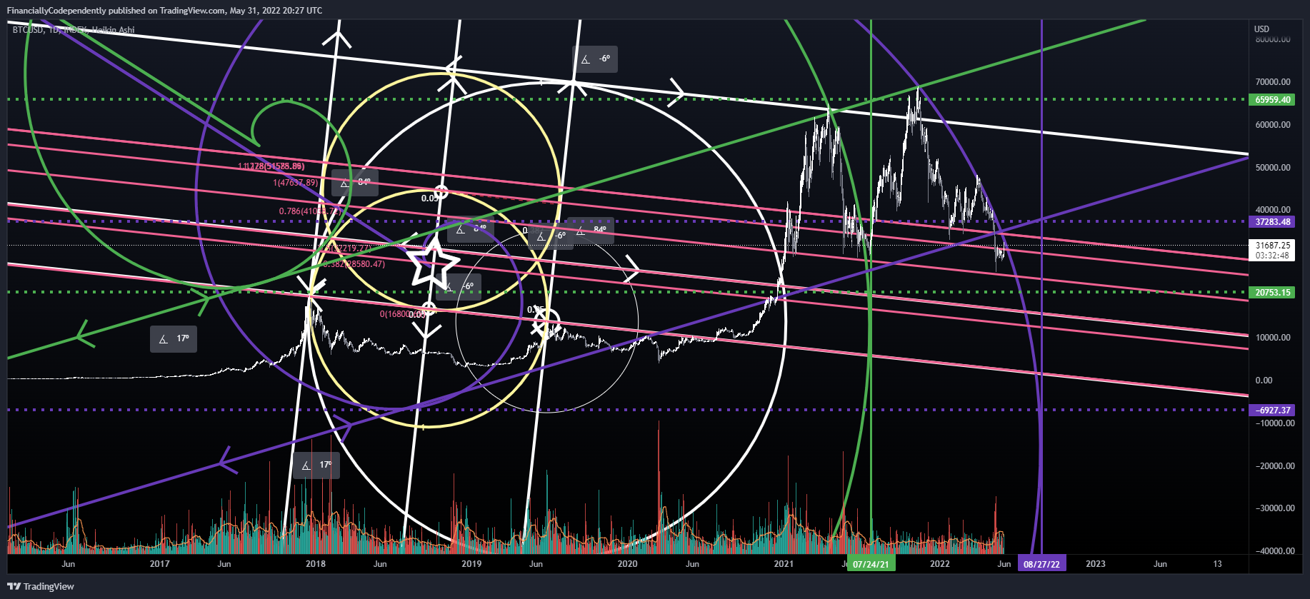
Task: Click the 2019 label on time axis
Action: coord(471,564)
